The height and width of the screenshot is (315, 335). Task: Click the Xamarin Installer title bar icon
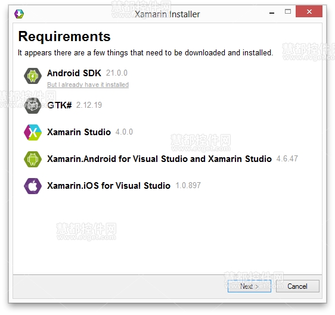19,14
